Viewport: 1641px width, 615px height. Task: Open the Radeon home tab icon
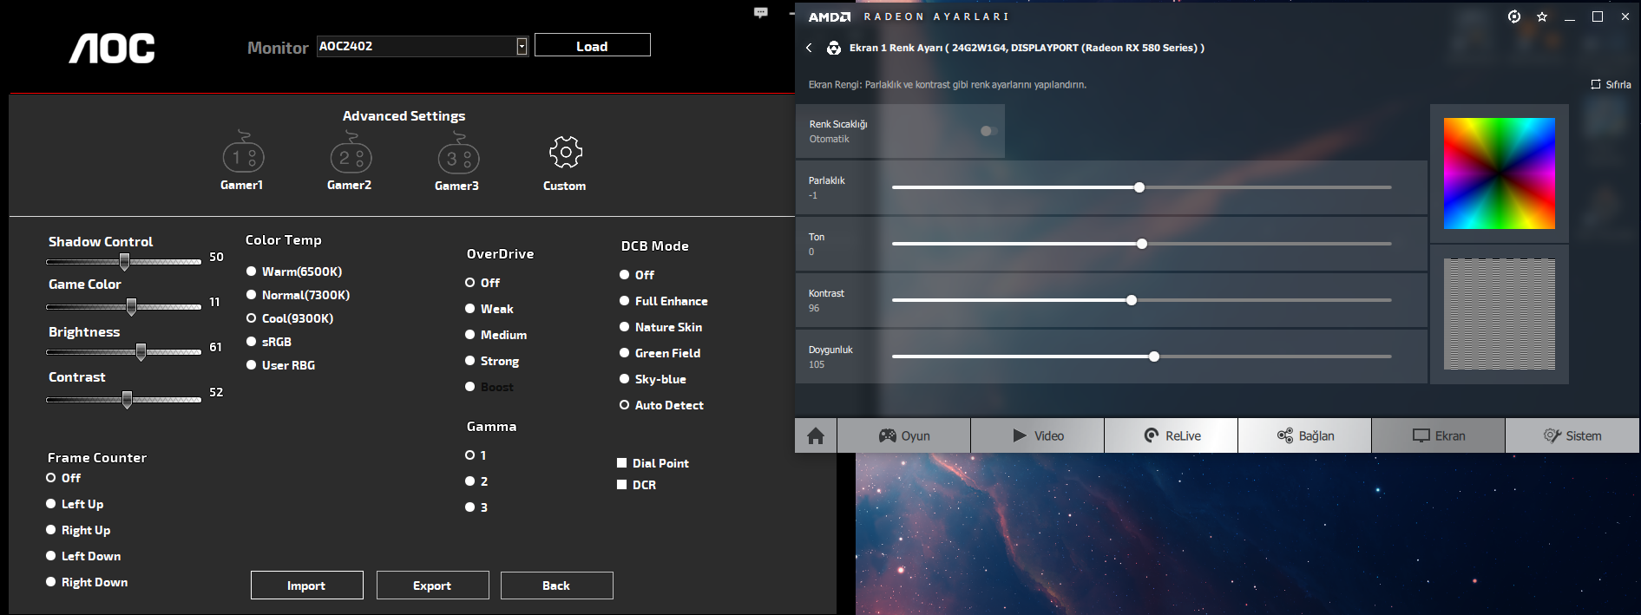pyautogui.click(x=816, y=435)
